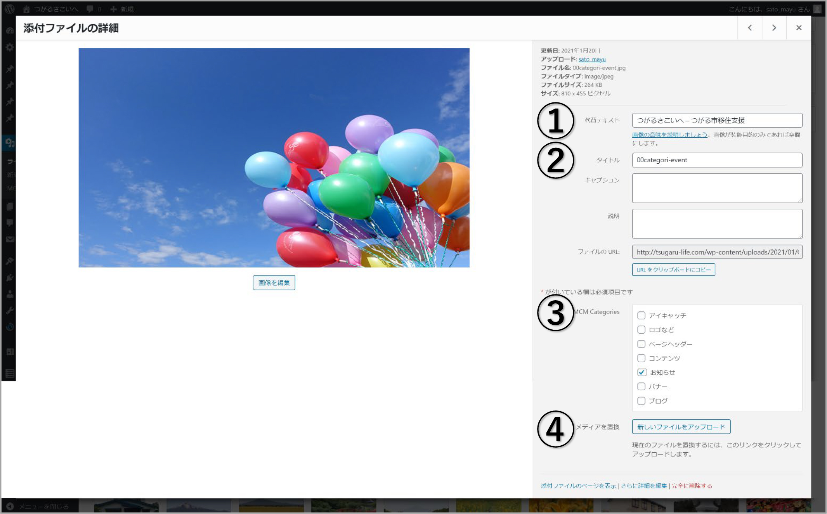The image size is (827, 514).
Task: Check the ロゴなど category checkbox
Action: [x=641, y=330]
